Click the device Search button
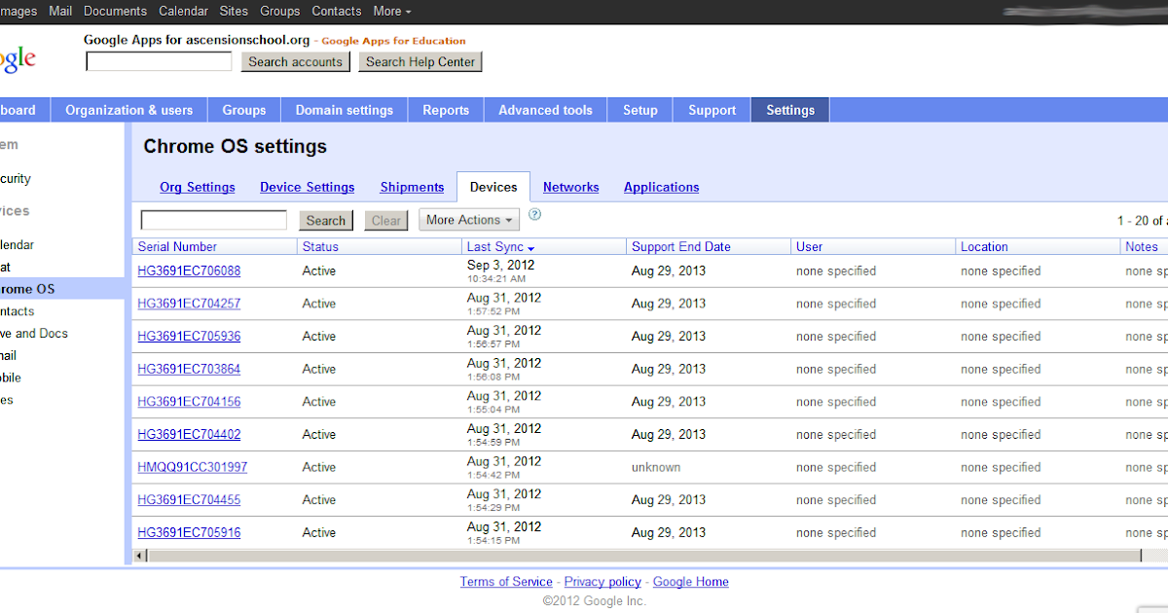 coord(326,220)
